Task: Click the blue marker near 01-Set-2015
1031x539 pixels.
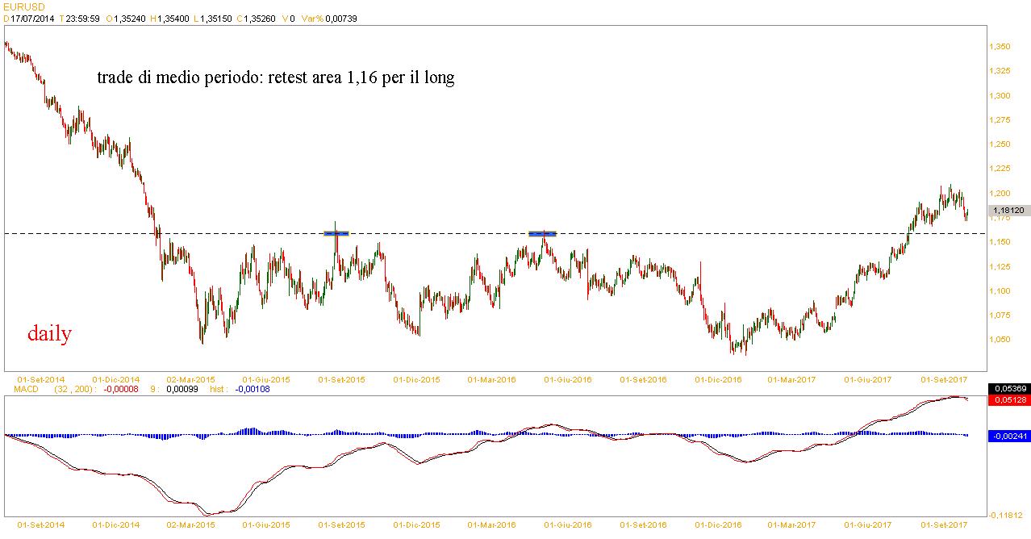Action: click(336, 233)
